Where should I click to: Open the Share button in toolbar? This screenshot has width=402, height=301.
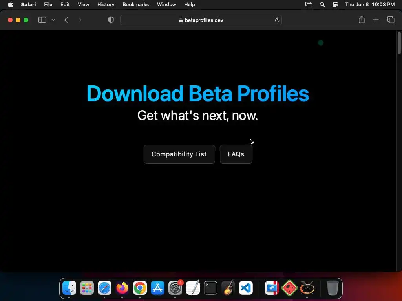362,20
